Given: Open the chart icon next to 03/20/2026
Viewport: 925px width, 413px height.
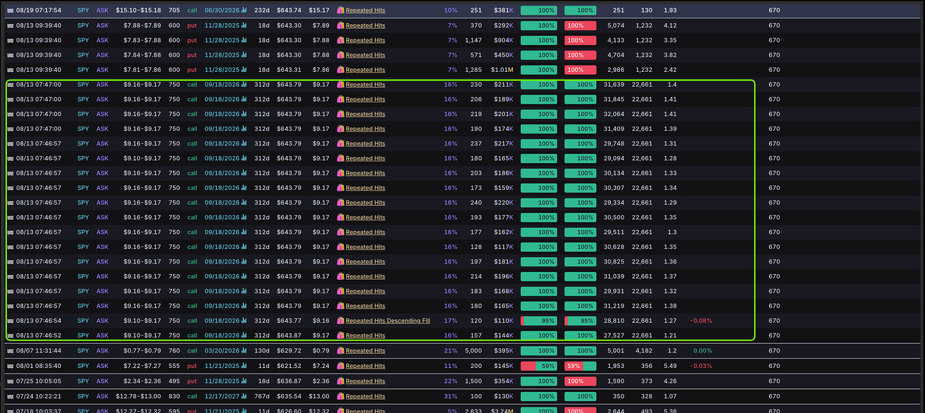Looking at the screenshot, I should [244, 351].
